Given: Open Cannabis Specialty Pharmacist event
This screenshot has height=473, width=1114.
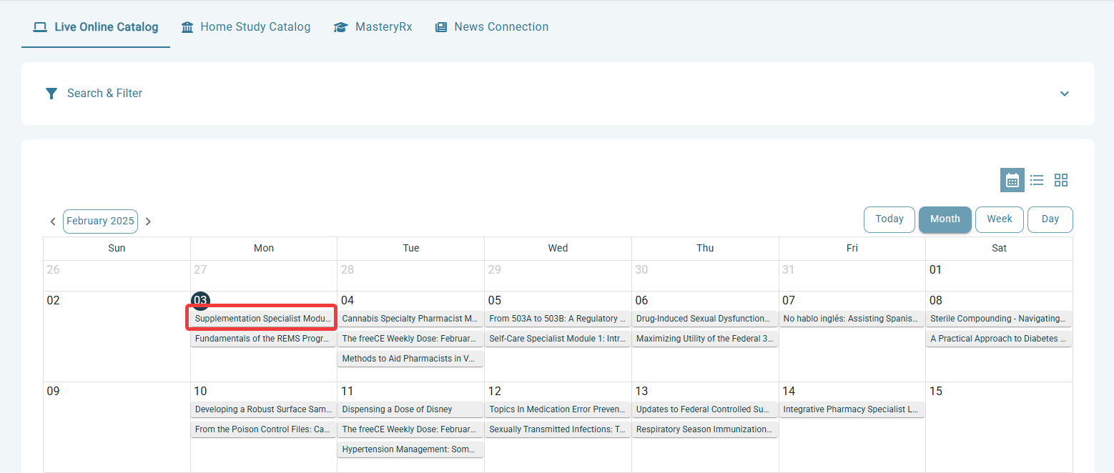Looking at the screenshot, I should coord(410,319).
